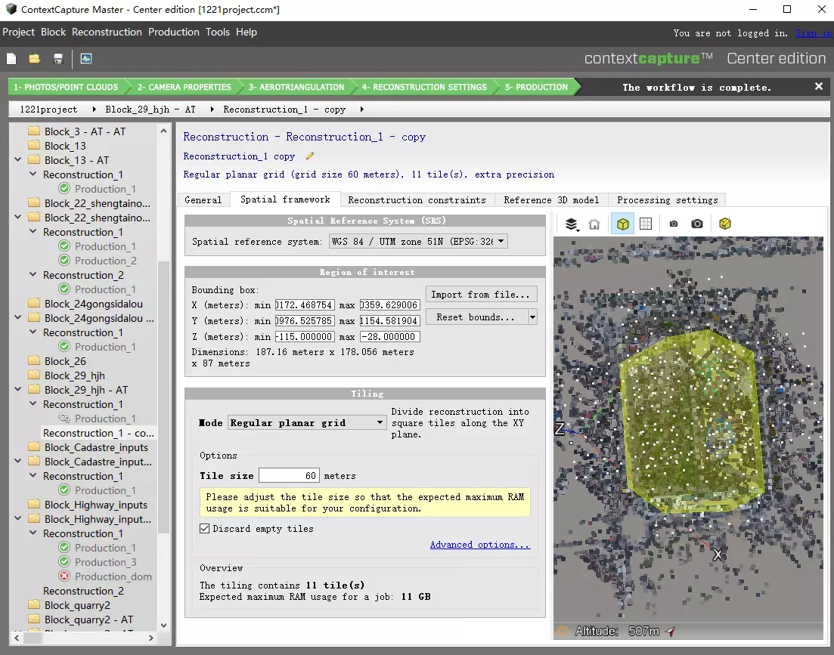Collapse the Block_13 - AT tree node

coord(18,160)
